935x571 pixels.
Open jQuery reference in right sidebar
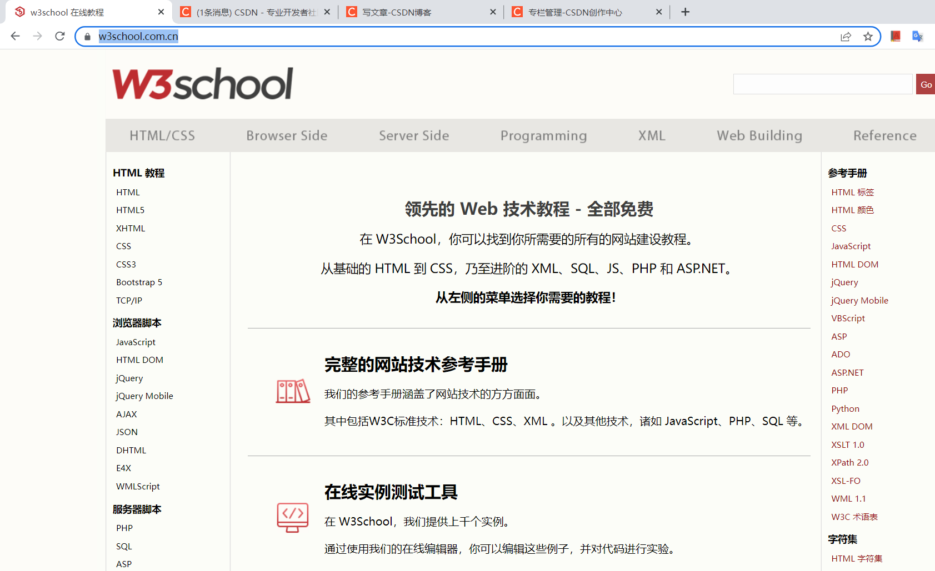click(x=844, y=282)
